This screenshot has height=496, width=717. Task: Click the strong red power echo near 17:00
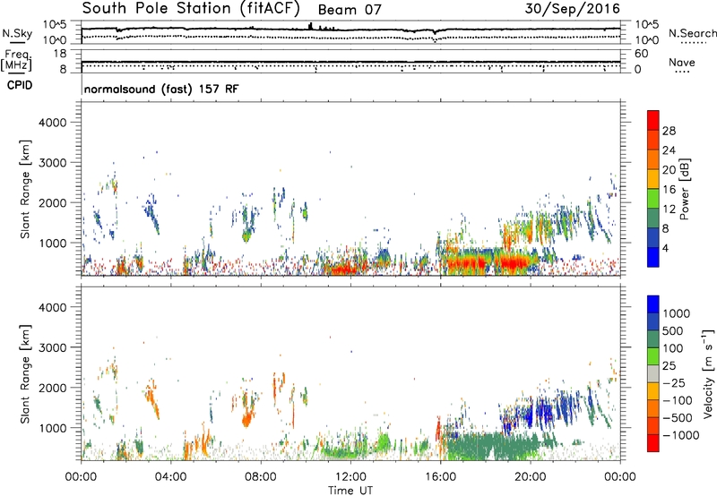466,263
